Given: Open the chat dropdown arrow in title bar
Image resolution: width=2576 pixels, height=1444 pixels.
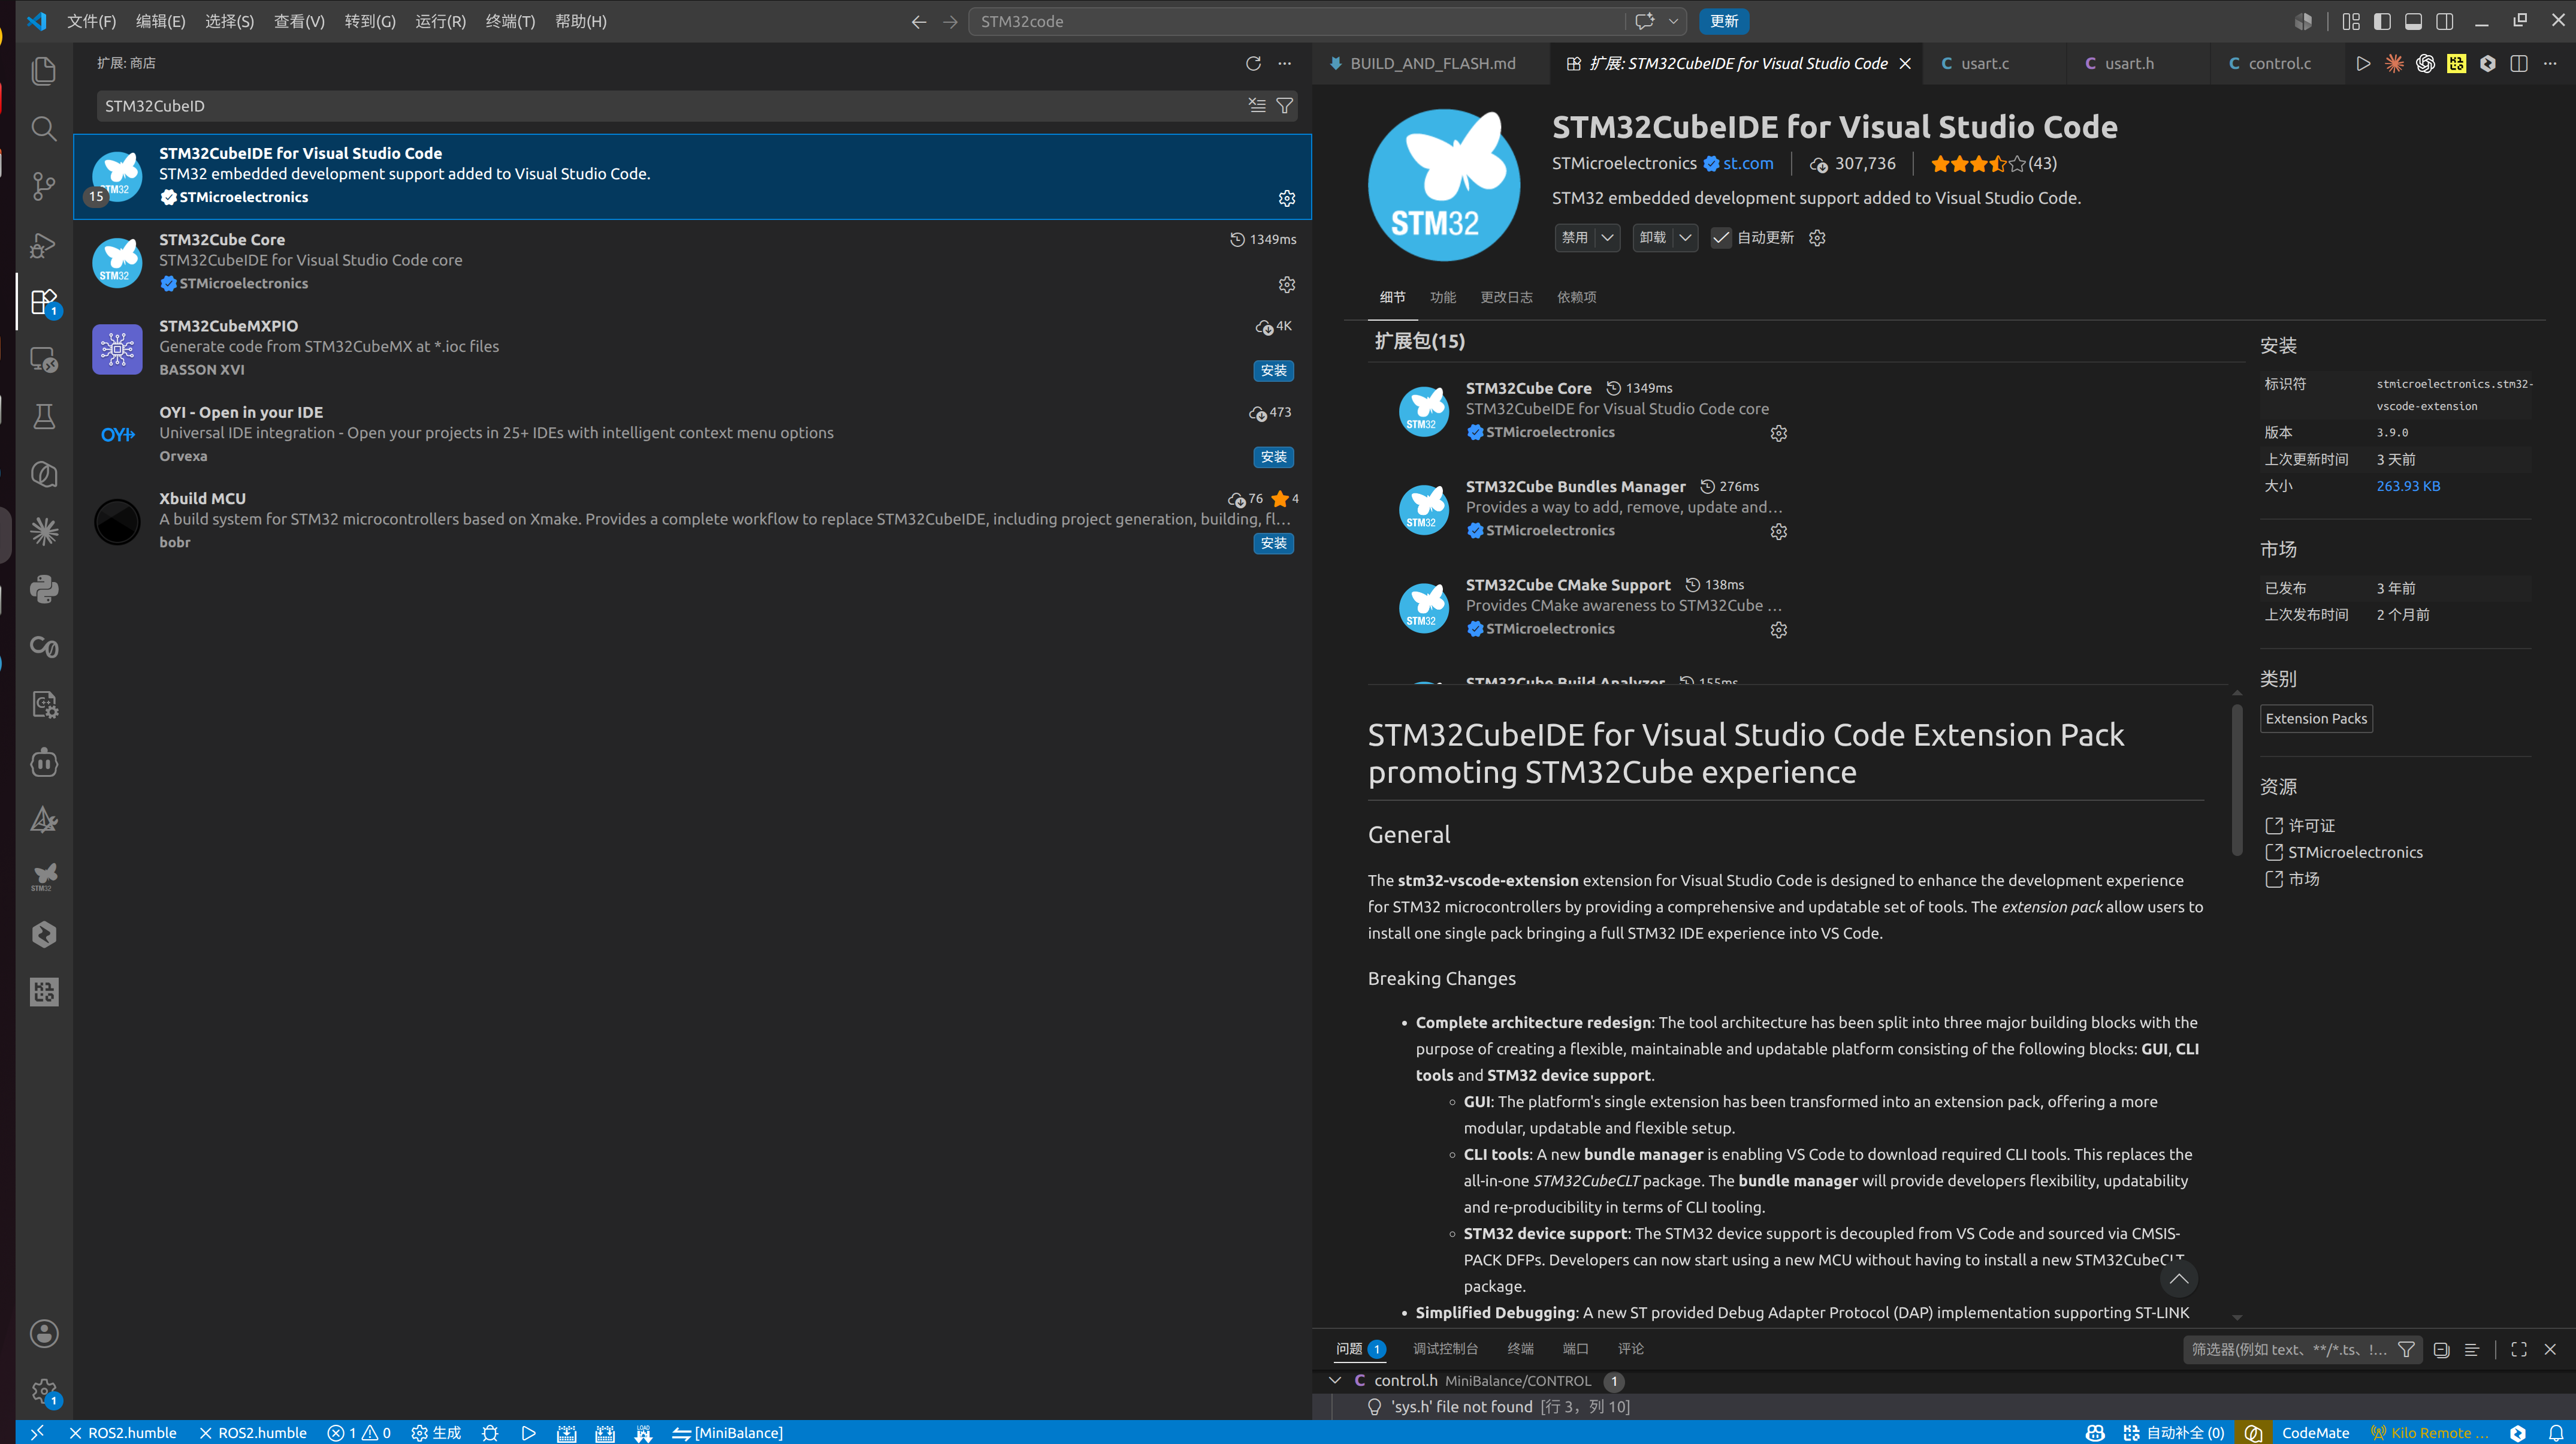Looking at the screenshot, I should (1673, 21).
